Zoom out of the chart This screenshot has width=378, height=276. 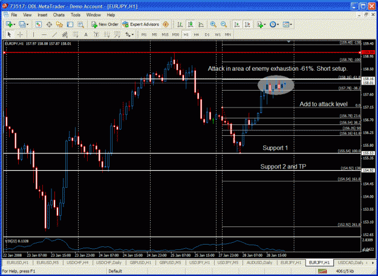click(224, 24)
